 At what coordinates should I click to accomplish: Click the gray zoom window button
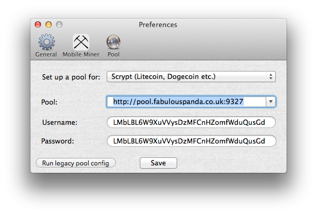coord(59,25)
